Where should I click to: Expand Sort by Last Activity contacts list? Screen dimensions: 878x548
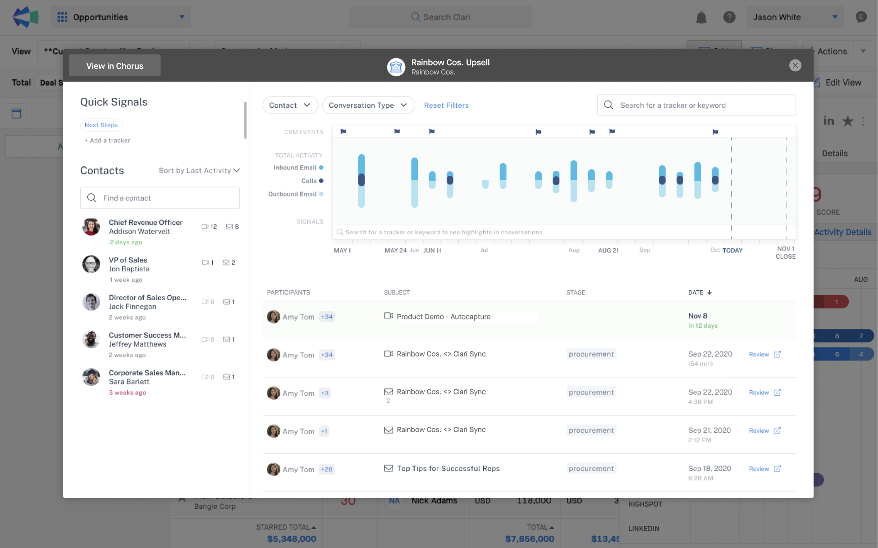[200, 170]
